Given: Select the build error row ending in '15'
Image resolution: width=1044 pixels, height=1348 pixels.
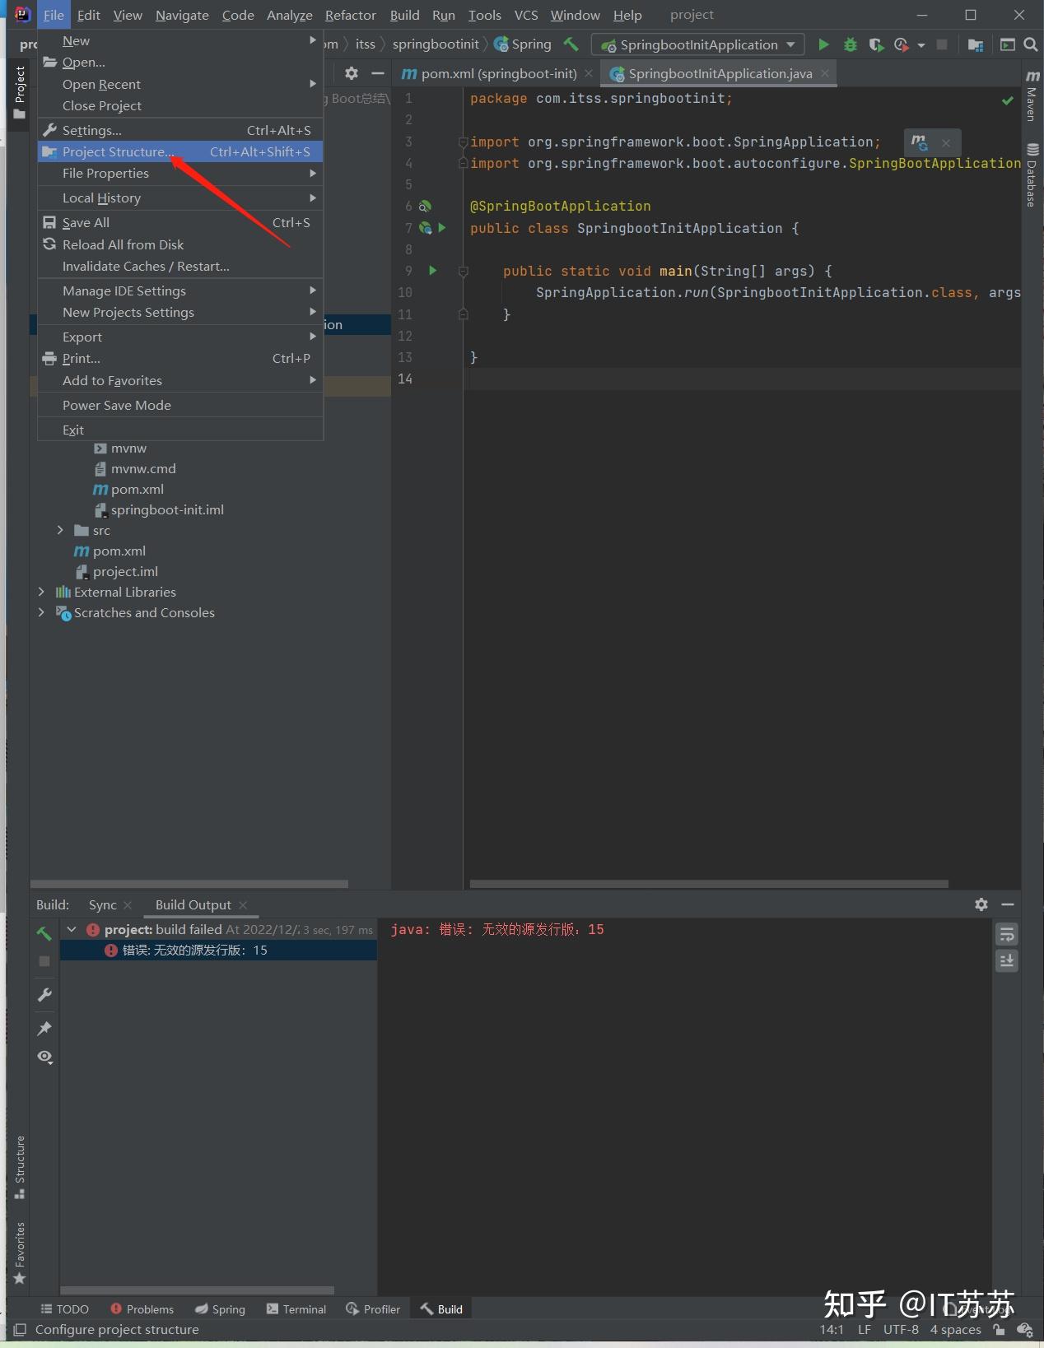Looking at the screenshot, I should [218, 950].
